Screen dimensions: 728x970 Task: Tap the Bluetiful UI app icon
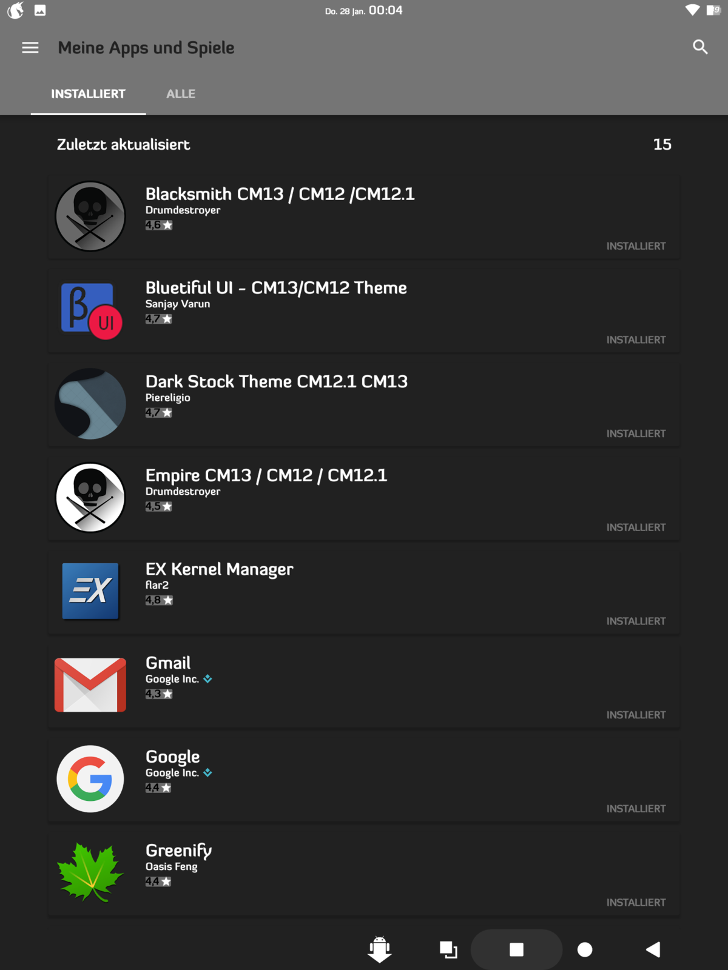pyautogui.click(x=90, y=310)
